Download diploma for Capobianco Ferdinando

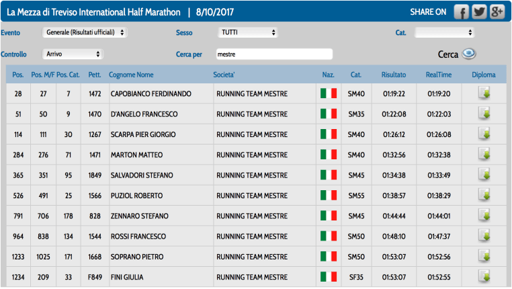[x=483, y=93]
